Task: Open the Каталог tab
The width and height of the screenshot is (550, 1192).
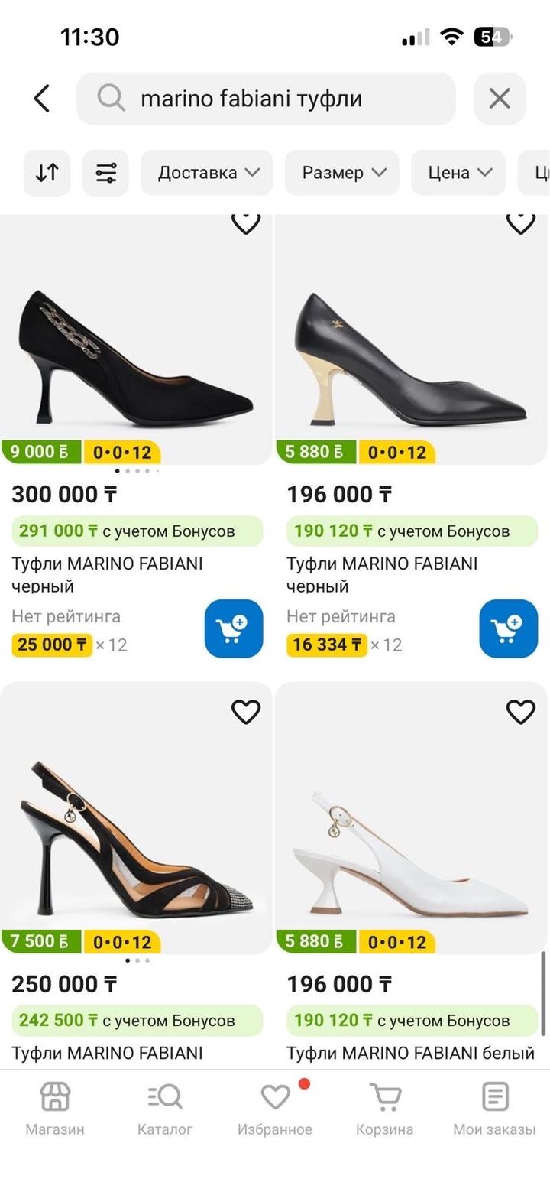Action: point(165,1109)
